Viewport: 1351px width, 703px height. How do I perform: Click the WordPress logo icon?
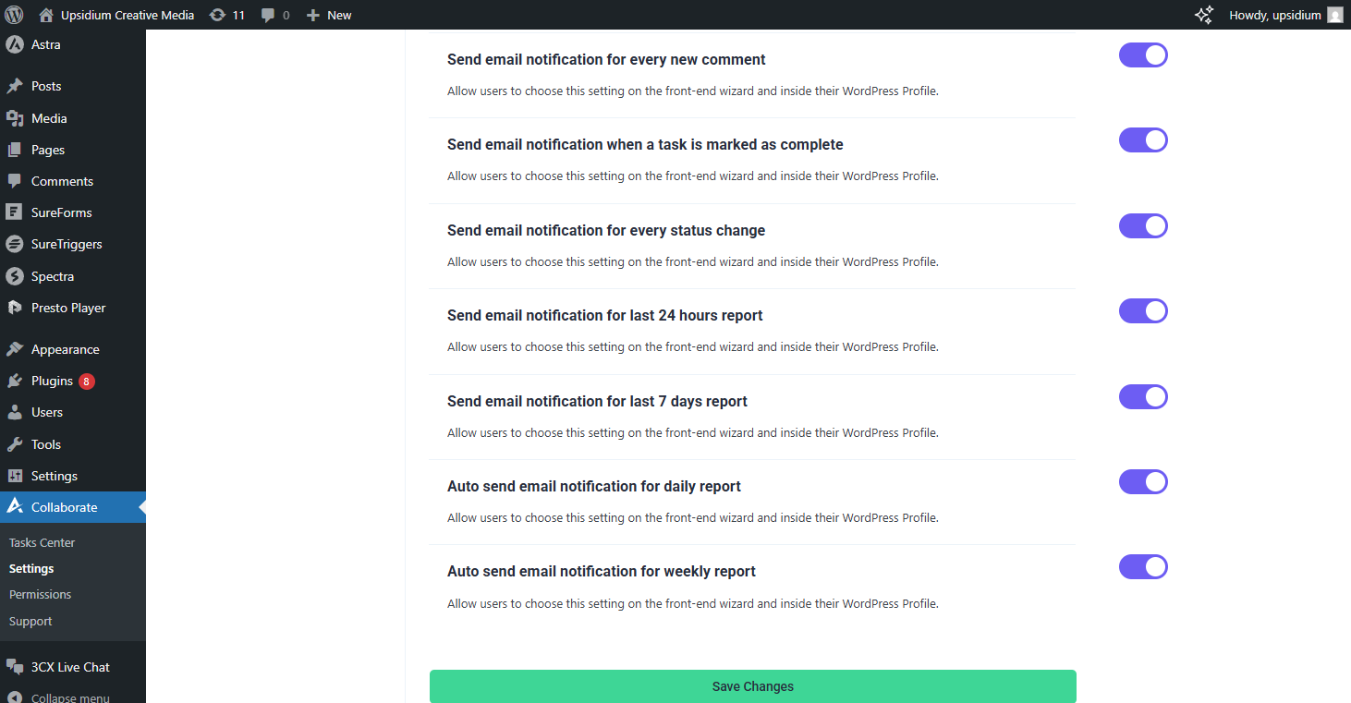pyautogui.click(x=15, y=15)
